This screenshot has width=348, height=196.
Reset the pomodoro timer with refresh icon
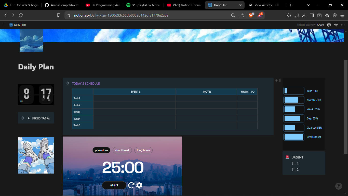click(131, 185)
